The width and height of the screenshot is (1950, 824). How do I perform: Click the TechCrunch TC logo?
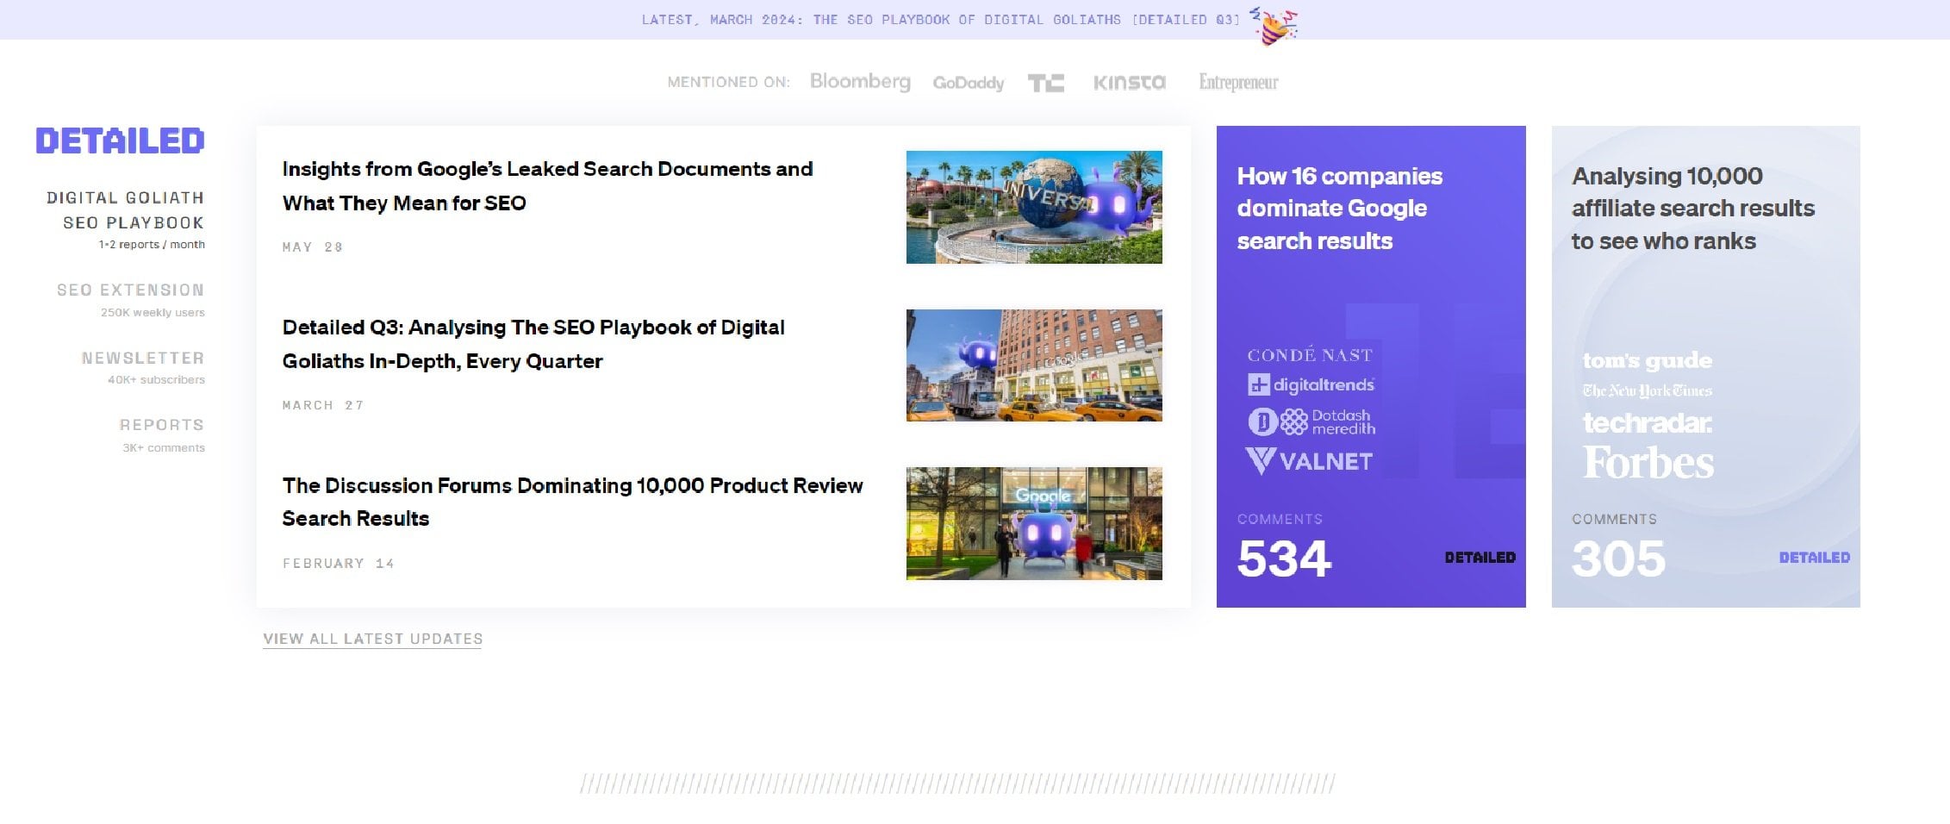tap(1046, 83)
